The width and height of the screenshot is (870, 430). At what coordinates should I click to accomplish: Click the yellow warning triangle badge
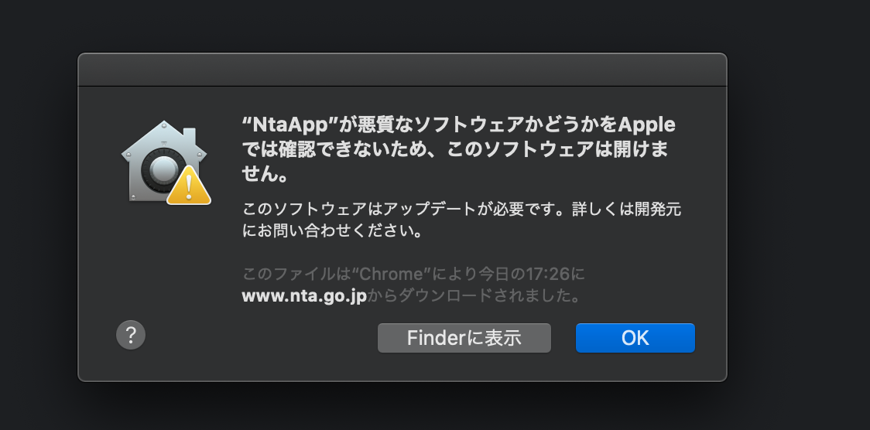click(190, 187)
